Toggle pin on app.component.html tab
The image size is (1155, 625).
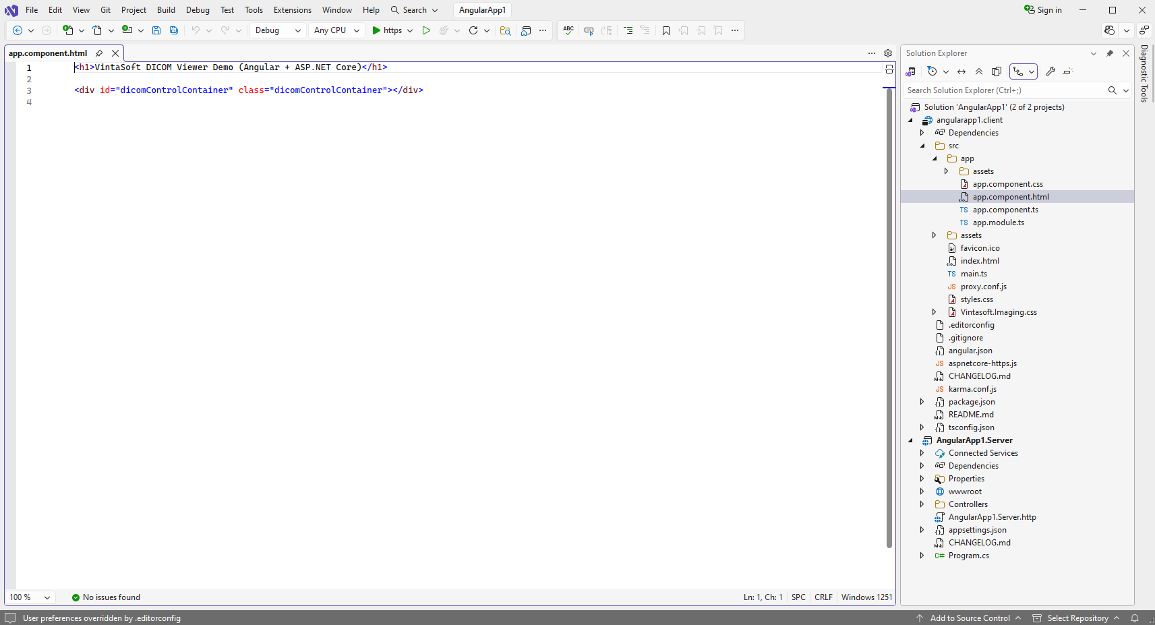click(99, 53)
